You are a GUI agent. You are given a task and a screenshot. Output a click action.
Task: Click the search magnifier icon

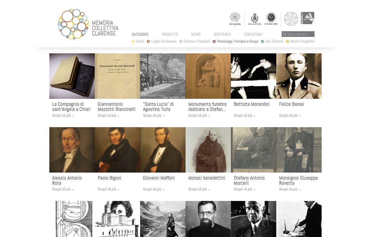tap(284, 34)
